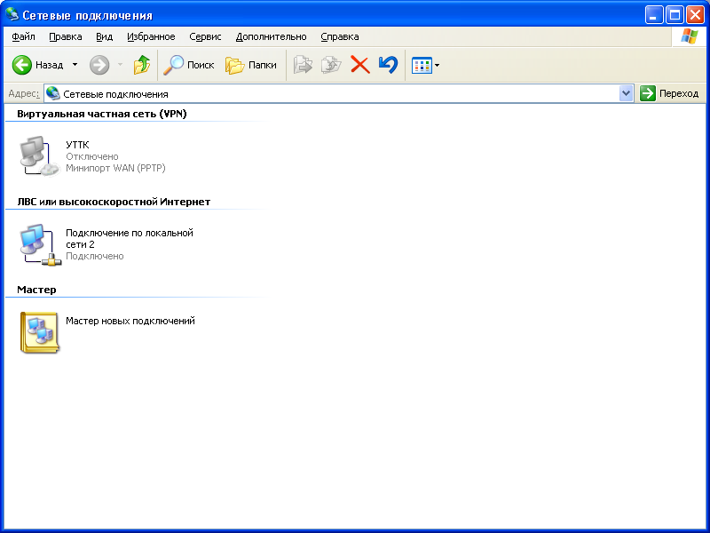Click the Отключено status text
Viewport: 710px width, 533px height.
point(92,156)
